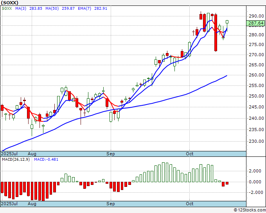Screen dimensions: 266x213
Task: Click the last red MACD histogram bar
Action: coord(227,183)
